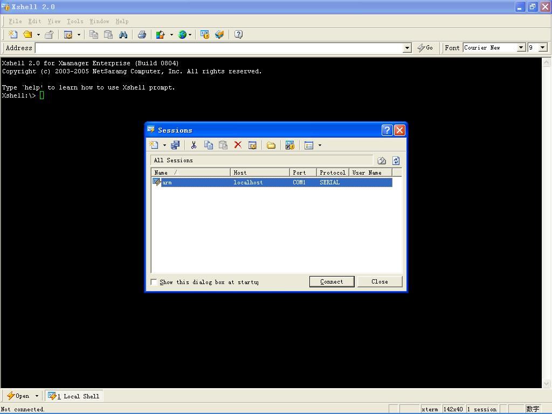Click the View mode icon in Sessions dialog
Screen dimensions: 552x414
coord(309,145)
